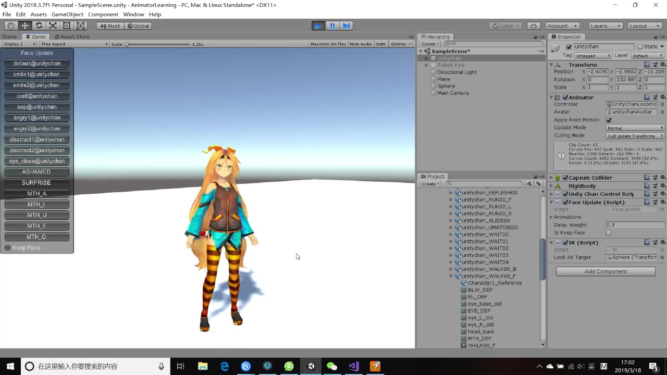Click Hierarchy search field

(x=492, y=44)
